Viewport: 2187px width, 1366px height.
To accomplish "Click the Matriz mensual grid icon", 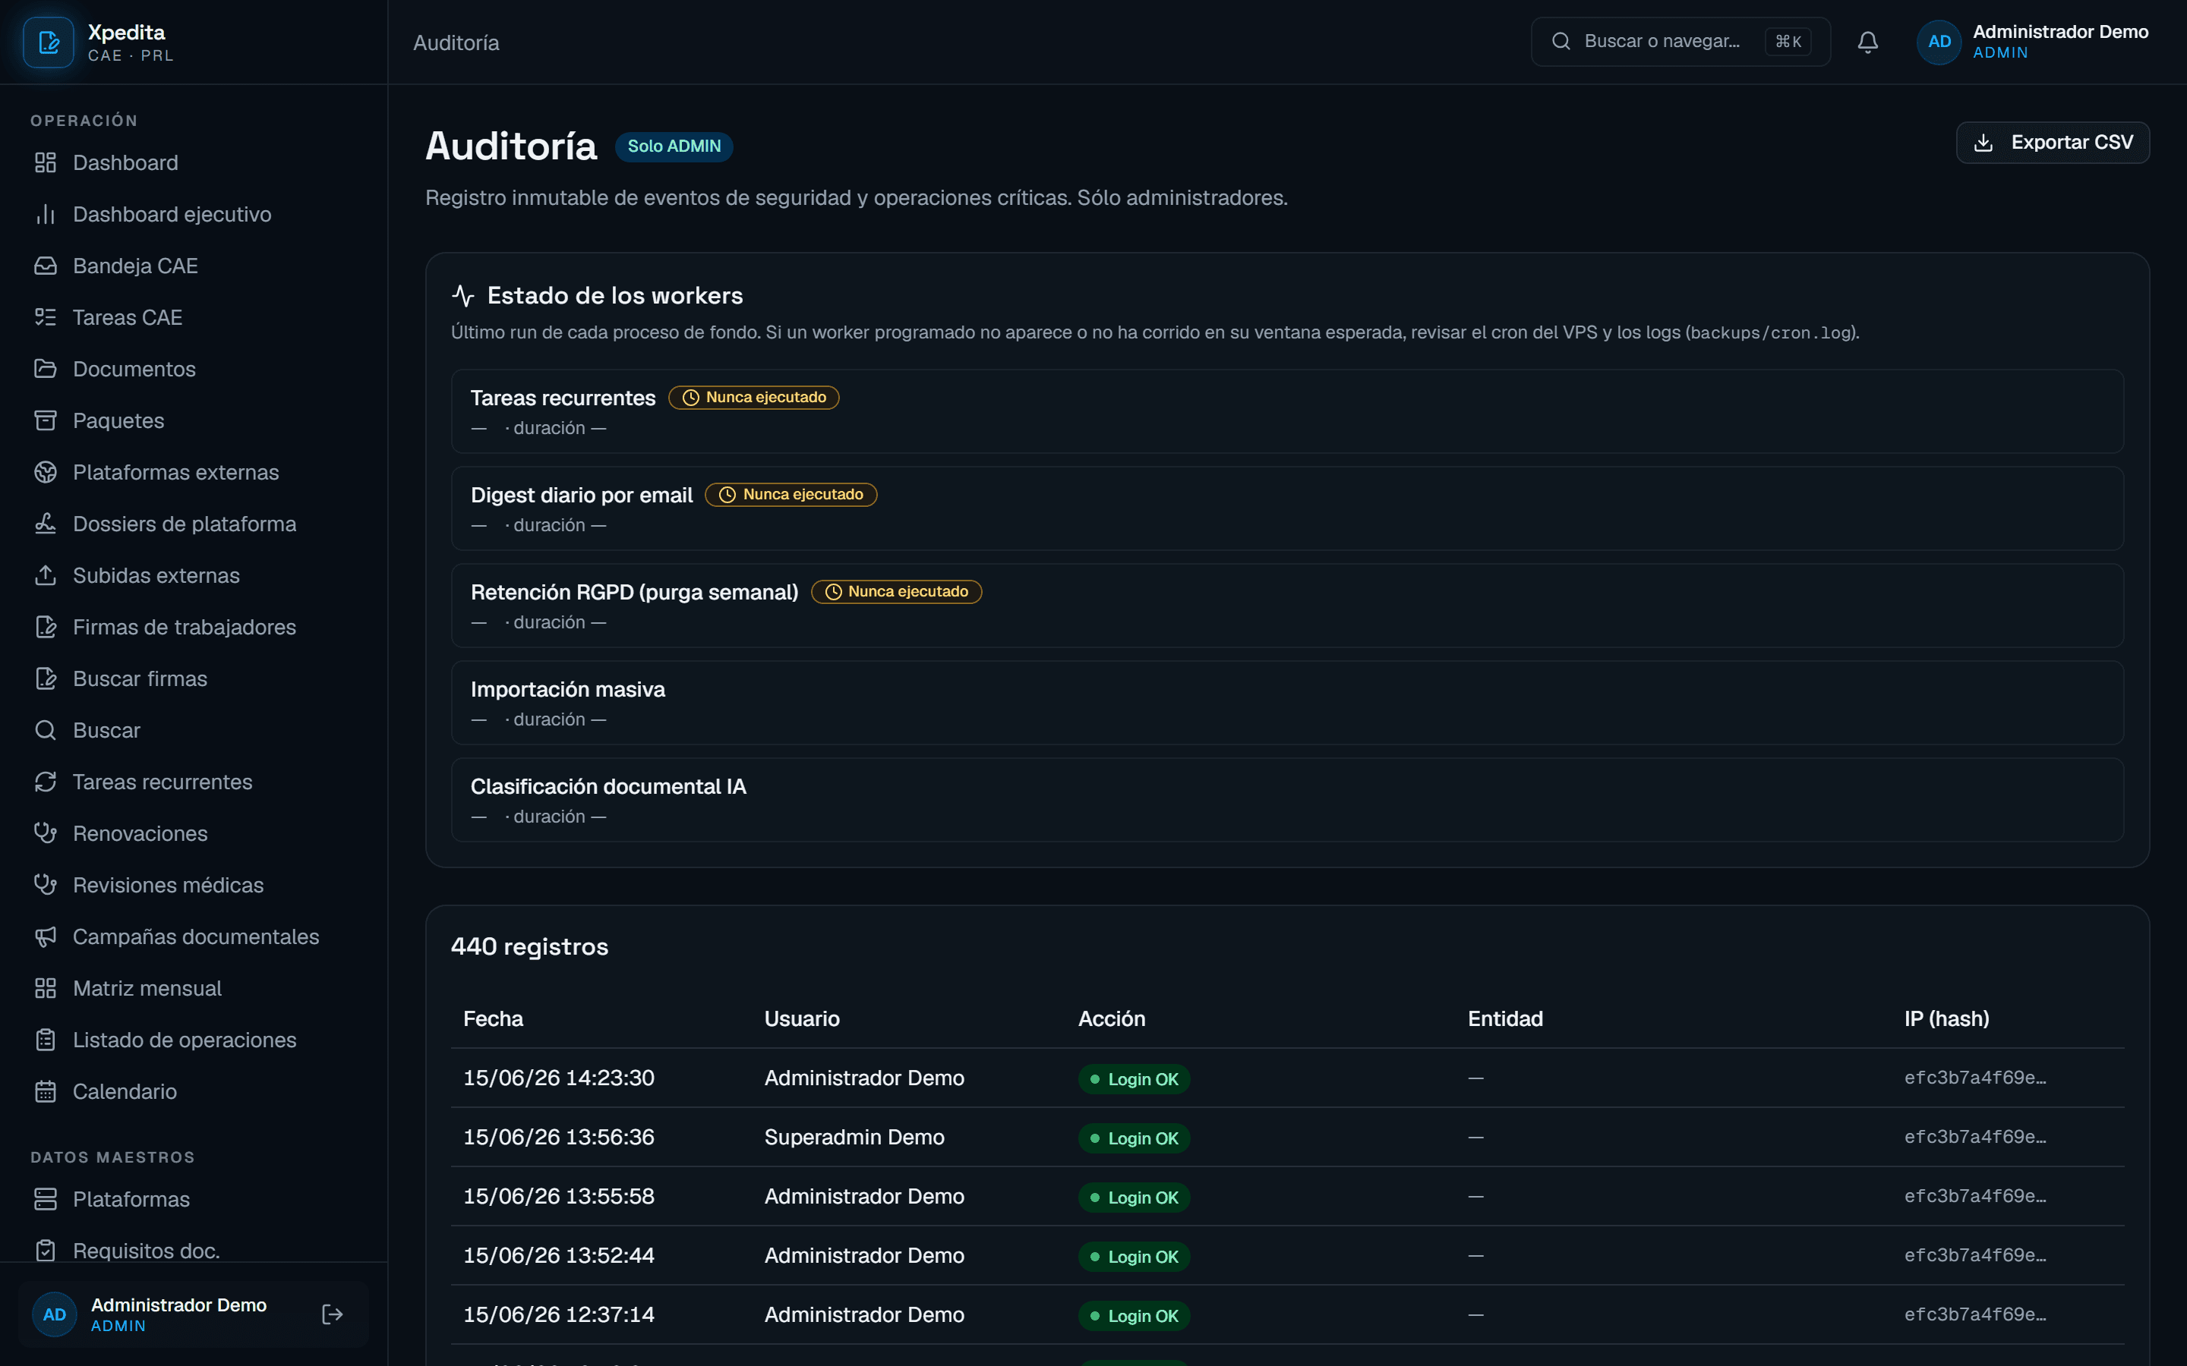I will coord(46,988).
